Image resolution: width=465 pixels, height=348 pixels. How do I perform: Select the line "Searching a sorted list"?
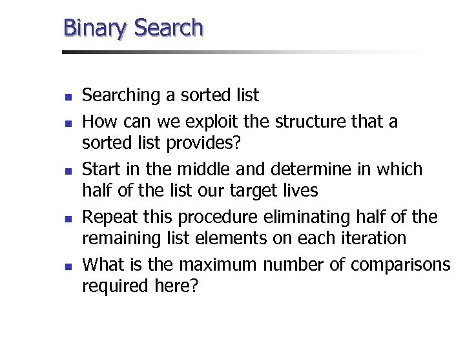(x=170, y=95)
